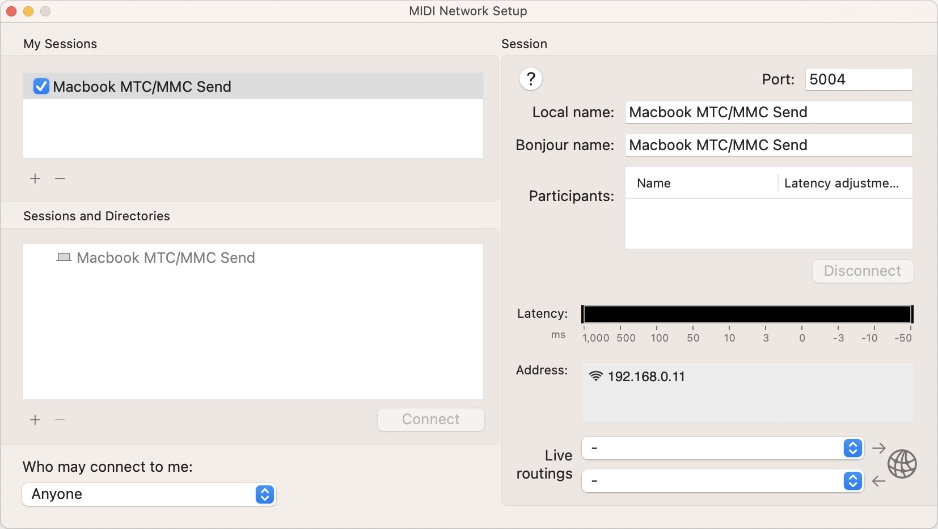Remove the selected session from My Sessions
The width and height of the screenshot is (938, 529).
[60, 178]
